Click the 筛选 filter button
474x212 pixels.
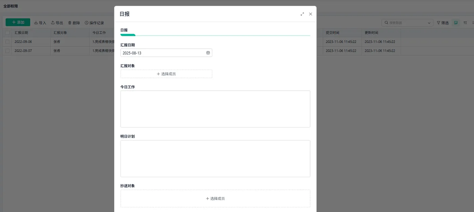pyautogui.click(x=443, y=23)
